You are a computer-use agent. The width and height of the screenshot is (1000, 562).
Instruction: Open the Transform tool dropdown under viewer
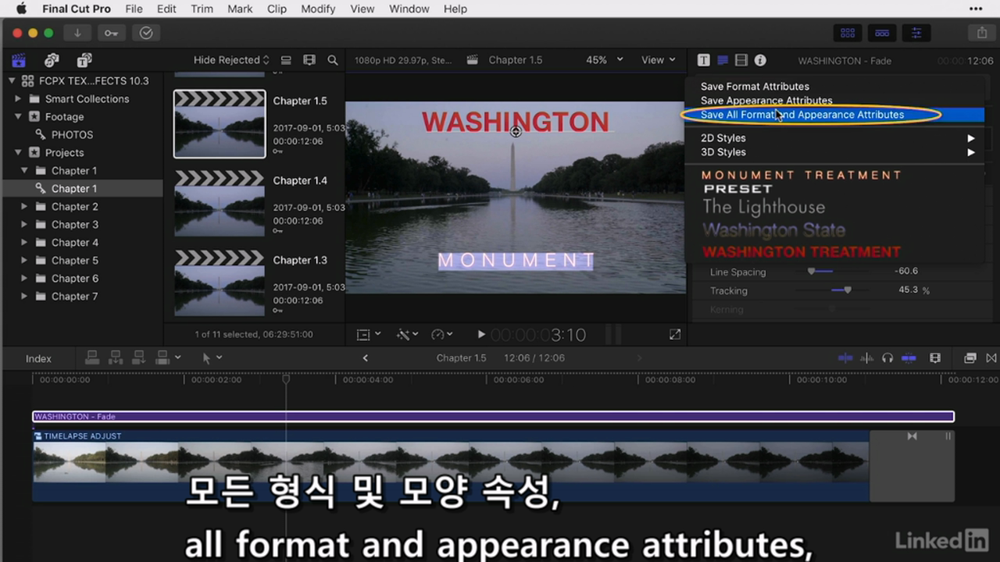click(369, 334)
